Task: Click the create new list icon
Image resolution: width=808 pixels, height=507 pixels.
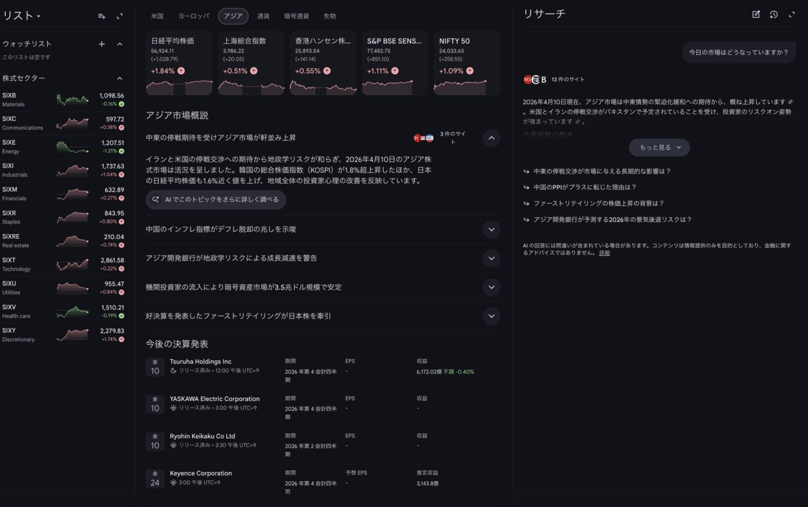Action: (x=102, y=16)
